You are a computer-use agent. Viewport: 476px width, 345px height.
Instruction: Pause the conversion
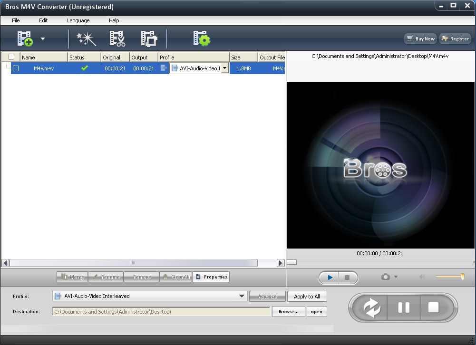tap(404, 307)
